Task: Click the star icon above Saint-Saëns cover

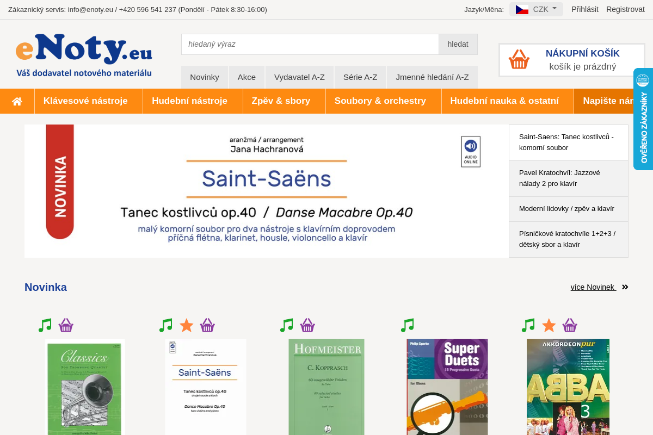Action: coord(187,325)
